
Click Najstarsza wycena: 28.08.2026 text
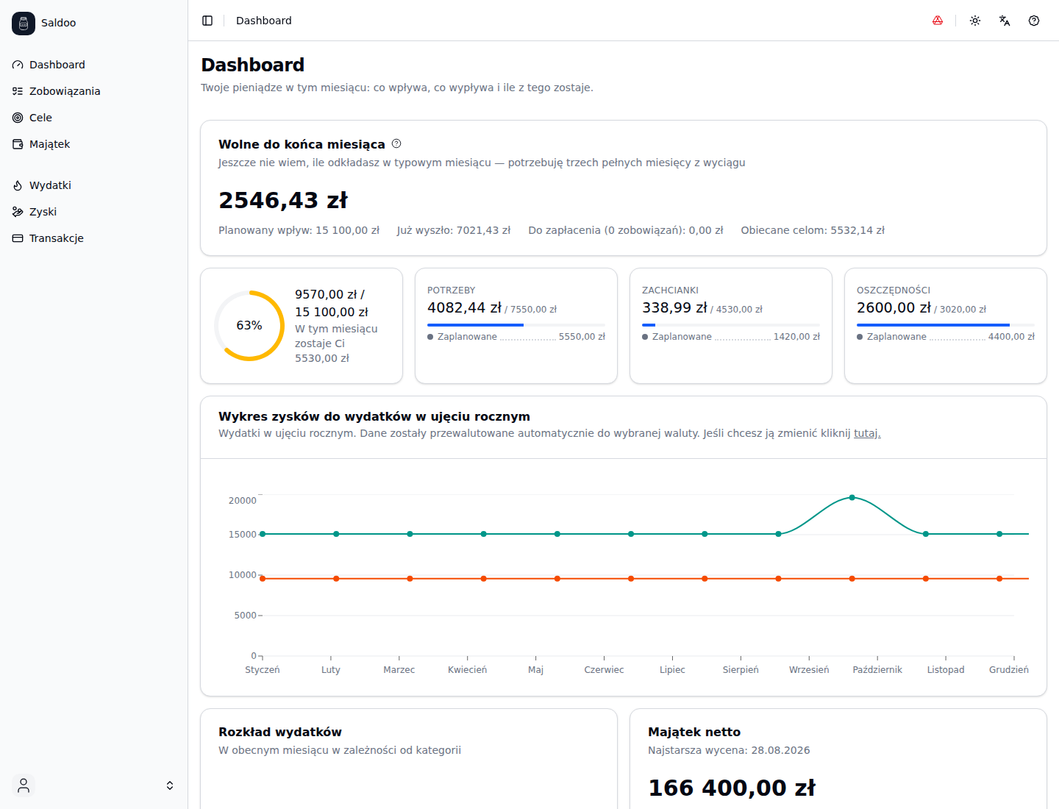[729, 750]
